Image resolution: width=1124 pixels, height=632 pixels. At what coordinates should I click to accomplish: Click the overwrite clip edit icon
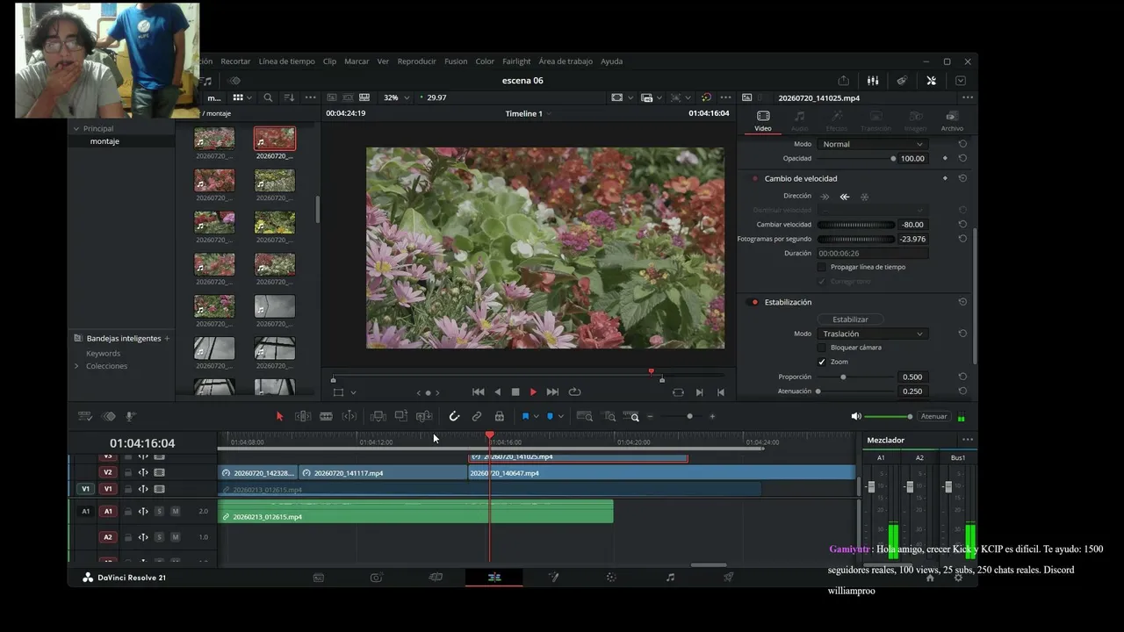pos(401,416)
